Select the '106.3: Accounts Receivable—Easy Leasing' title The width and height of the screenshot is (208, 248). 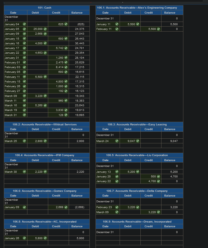tap(137, 125)
